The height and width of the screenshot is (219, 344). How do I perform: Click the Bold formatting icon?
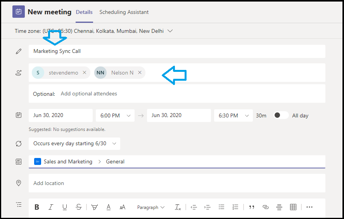click(x=37, y=207)
